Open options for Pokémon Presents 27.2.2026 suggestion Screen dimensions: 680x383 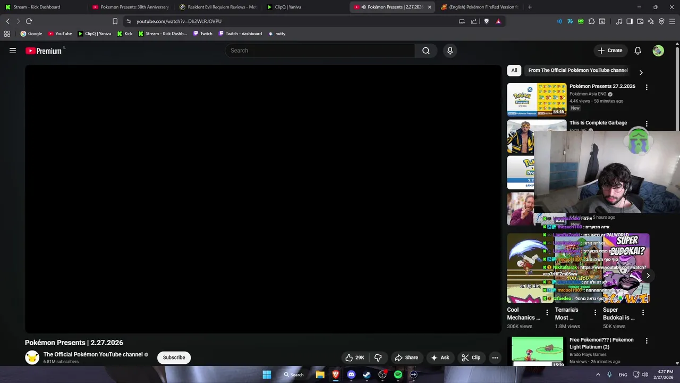[x=647, y=87]
